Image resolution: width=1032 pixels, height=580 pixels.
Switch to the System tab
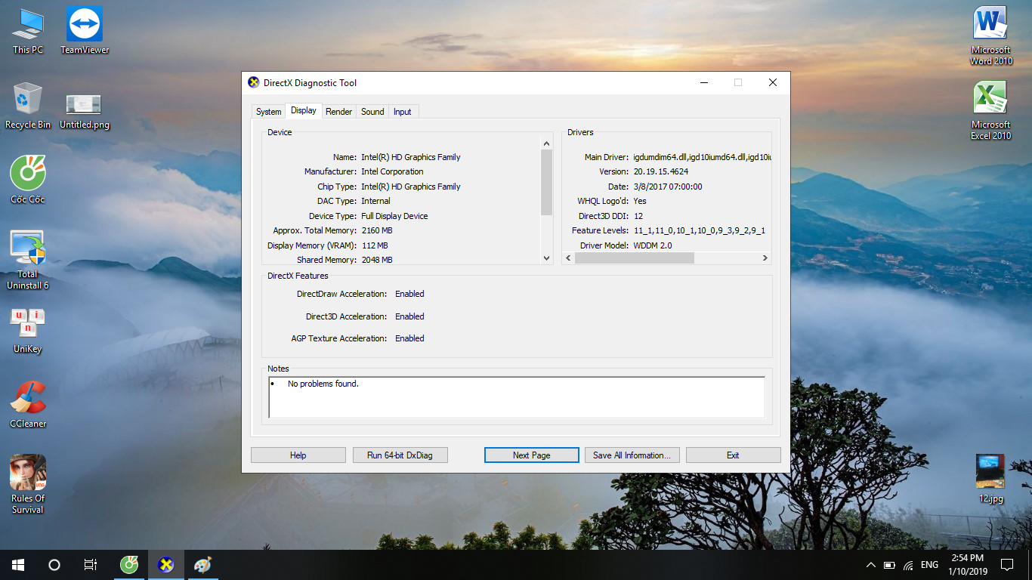(268, 112)
